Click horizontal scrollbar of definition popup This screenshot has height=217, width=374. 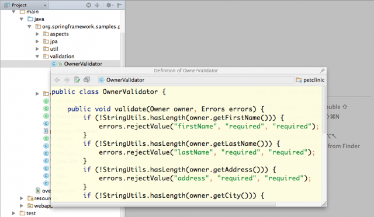point(164,204)
